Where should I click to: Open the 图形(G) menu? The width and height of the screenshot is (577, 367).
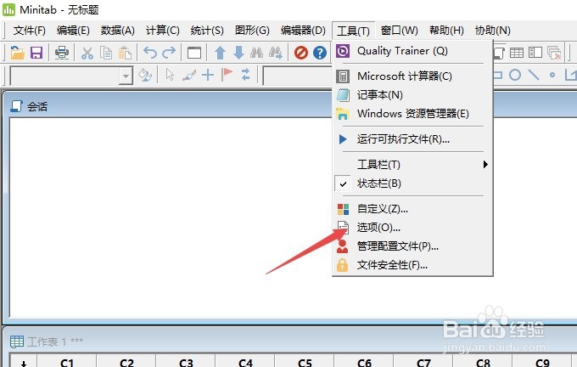pyautogui.click(x=253, y=31)
